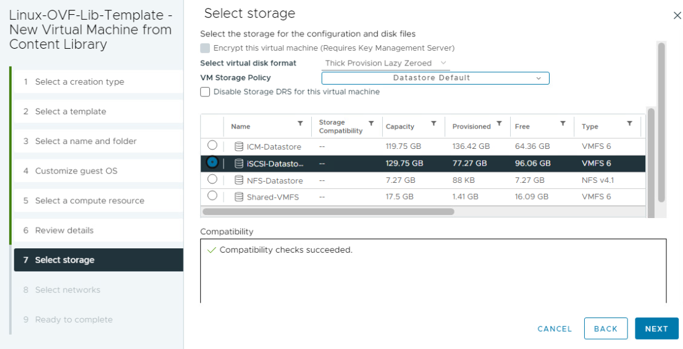This screenshot has height=349, width=683.
Task: Open the VM Storage Policy dropdown
Action: pyautogui.click(x=435, y=78)
